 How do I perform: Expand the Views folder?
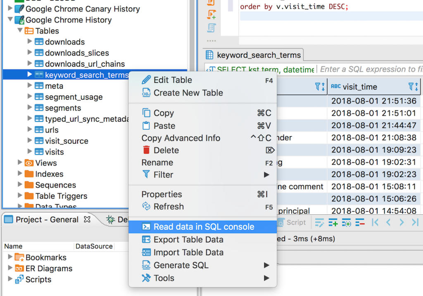tap(20, 162)
